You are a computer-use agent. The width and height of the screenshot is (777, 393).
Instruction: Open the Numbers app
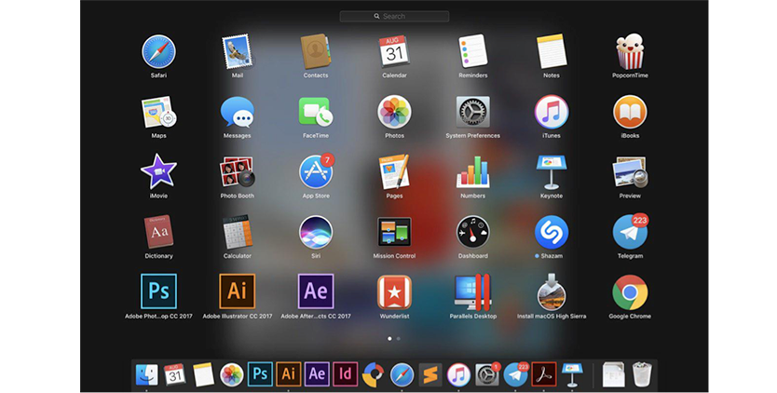click(472, 171)
